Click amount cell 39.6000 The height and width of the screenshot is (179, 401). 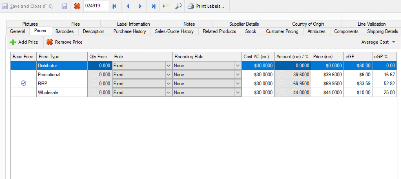click(x=293, y=75)
